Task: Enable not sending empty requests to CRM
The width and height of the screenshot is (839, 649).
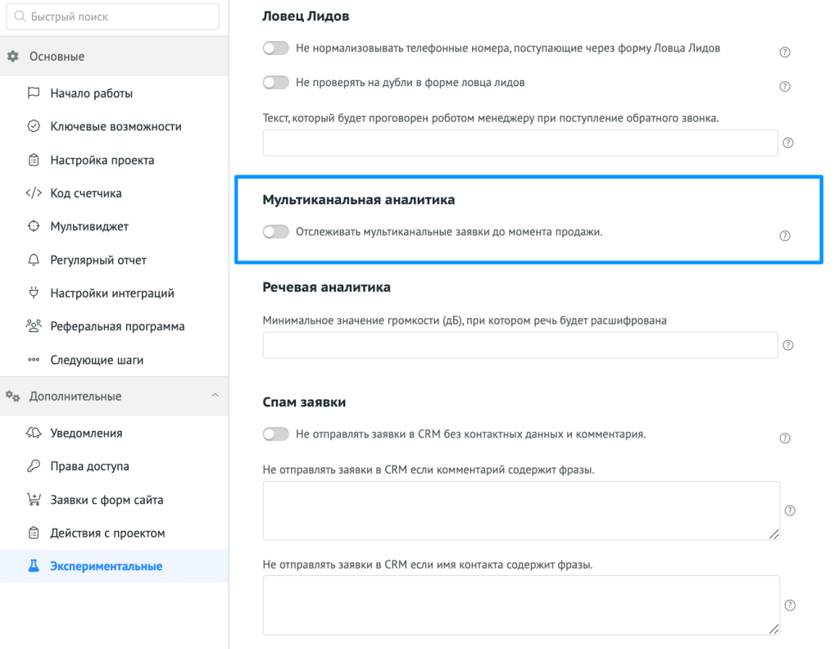Action: click(276, 434)
